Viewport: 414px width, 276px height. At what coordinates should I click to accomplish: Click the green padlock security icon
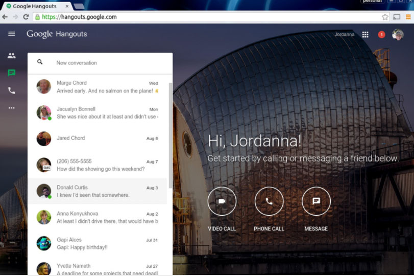37,17
